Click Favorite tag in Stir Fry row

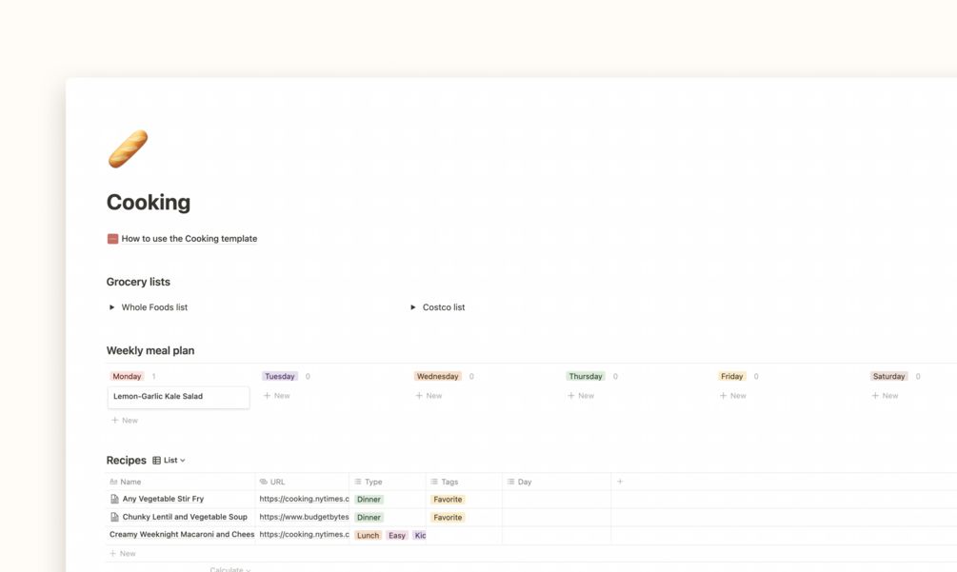[448, 500]
